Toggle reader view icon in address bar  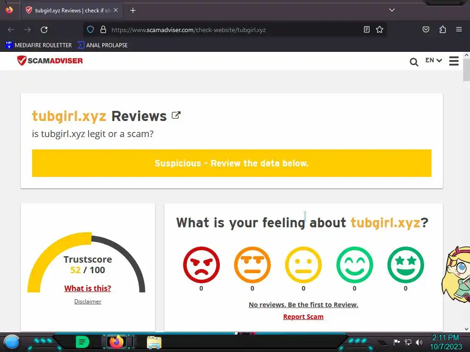click(x=366, y=29)
